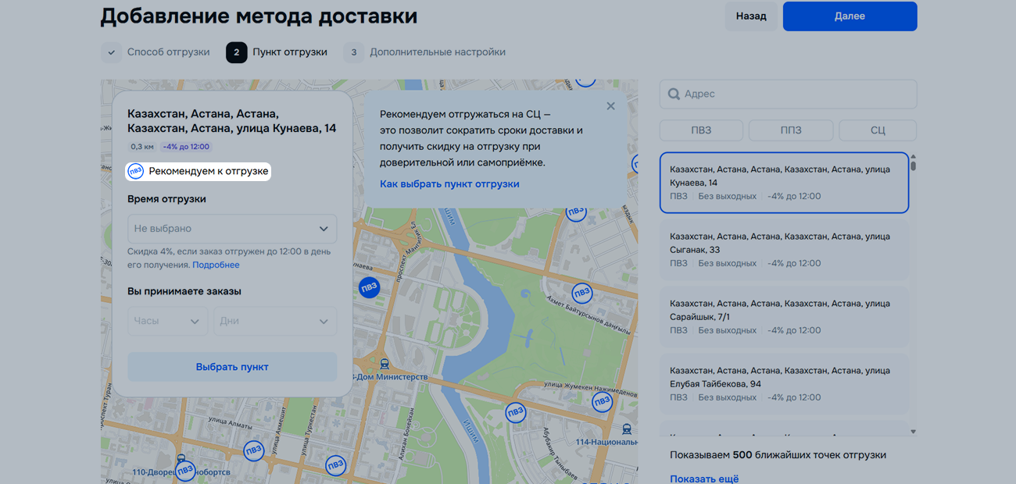1016x484 pixels.
Task: Click the Выбрать пункт button
Action: coord(232,367)
